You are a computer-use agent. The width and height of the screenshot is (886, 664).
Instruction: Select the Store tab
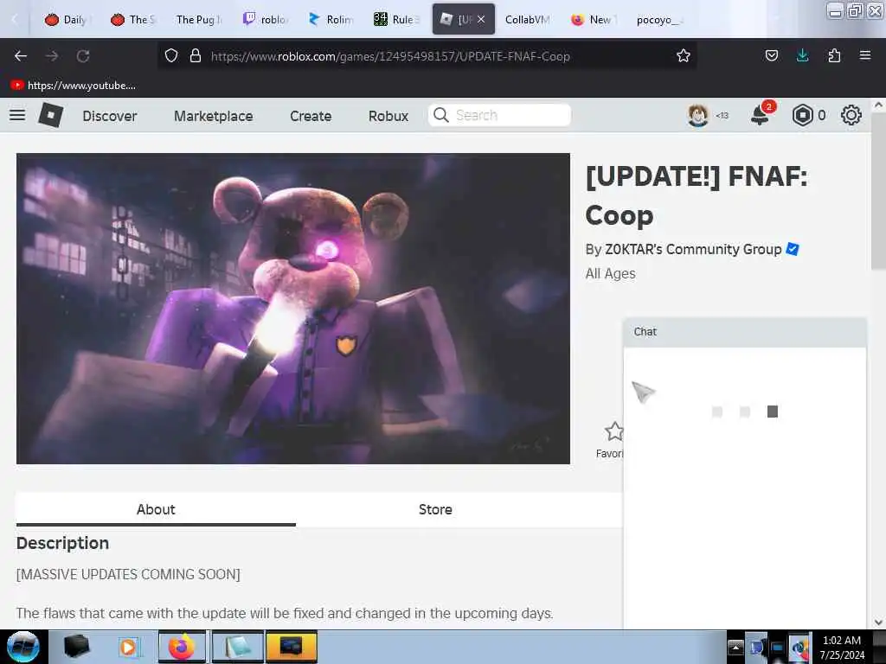(x=435, y=509)
